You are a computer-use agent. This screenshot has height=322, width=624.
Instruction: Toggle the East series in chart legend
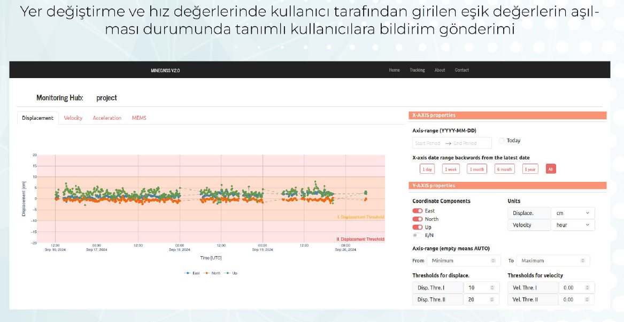(x=192, y=273)
